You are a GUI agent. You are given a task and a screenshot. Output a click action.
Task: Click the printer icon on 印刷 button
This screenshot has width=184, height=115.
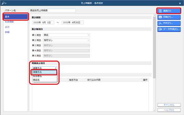pos(160,17)
